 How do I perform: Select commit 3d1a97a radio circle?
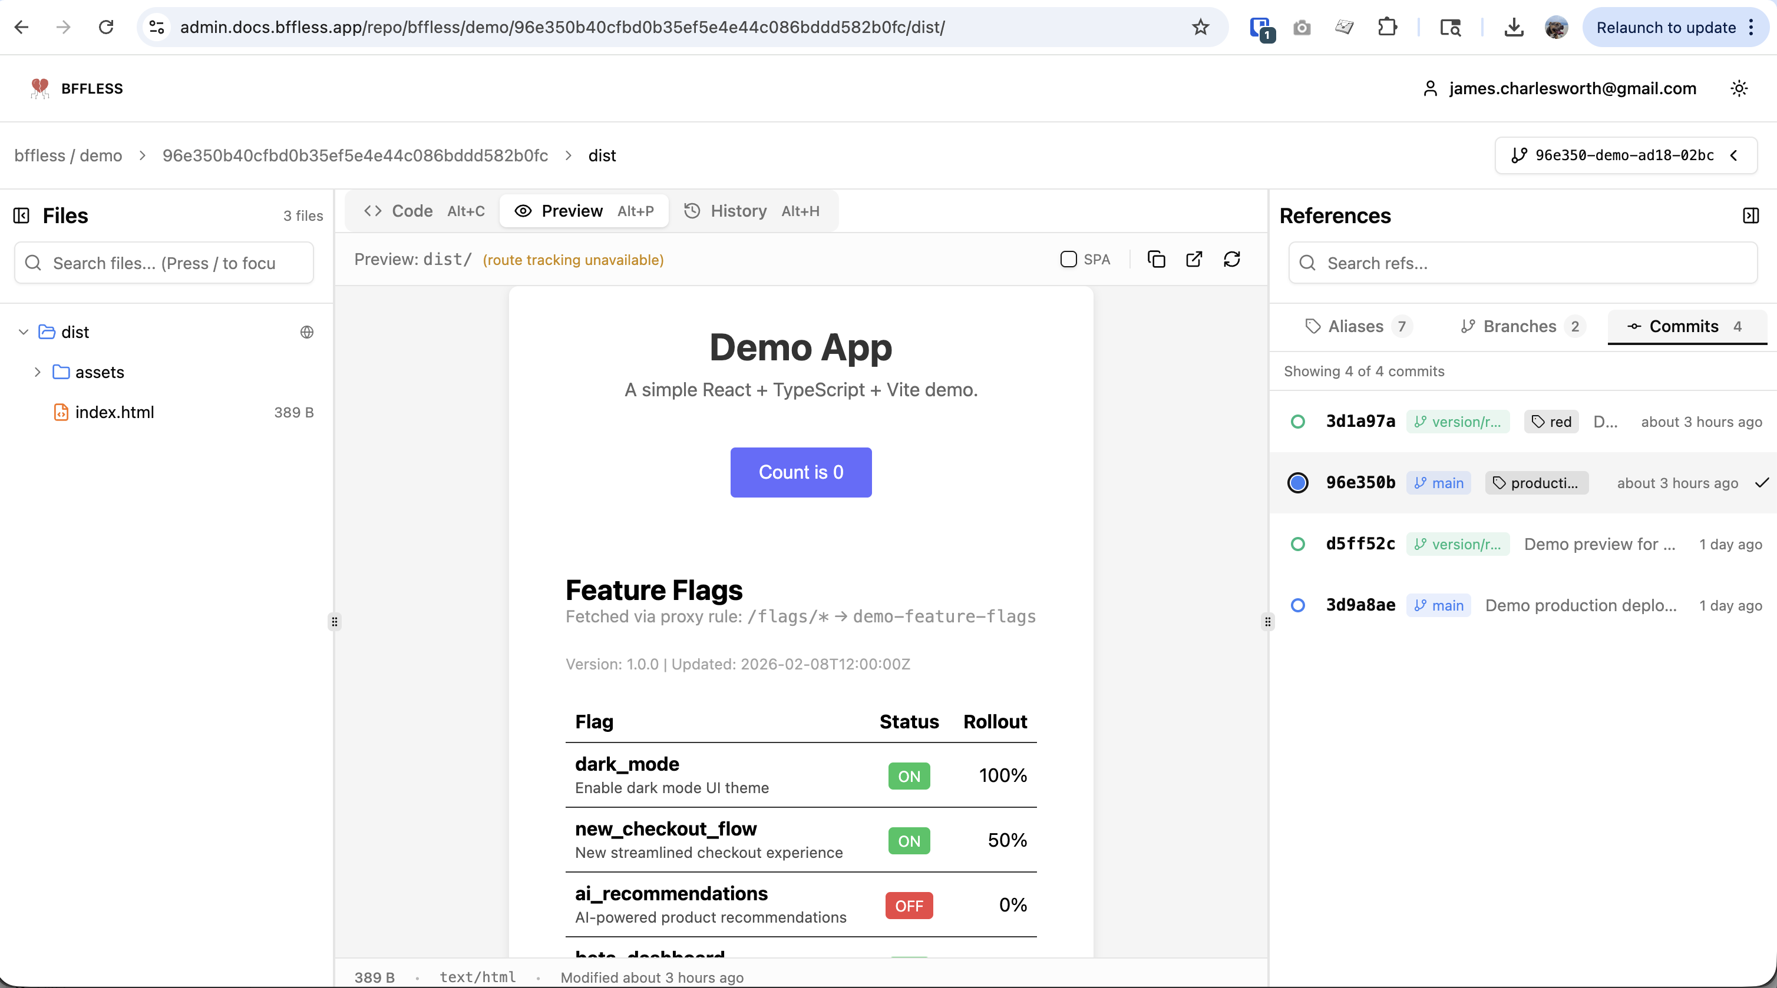(1297, 422)
